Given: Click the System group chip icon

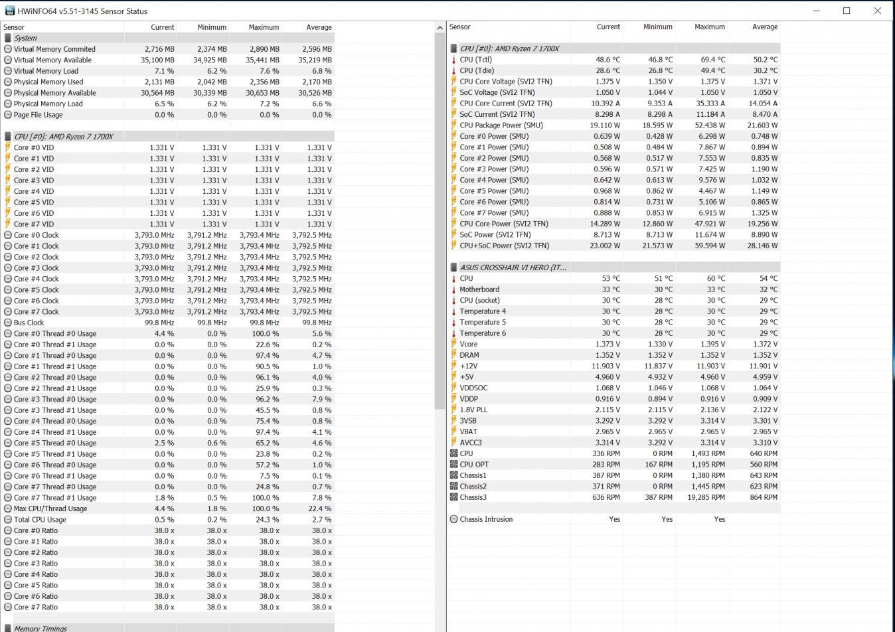Looking at the screenshot, I should 8,38.
